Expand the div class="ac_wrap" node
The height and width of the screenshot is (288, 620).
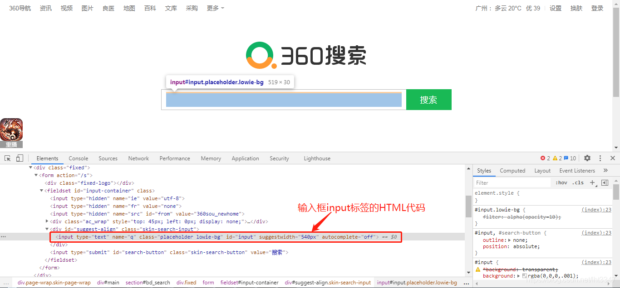(x=47, y=221)
